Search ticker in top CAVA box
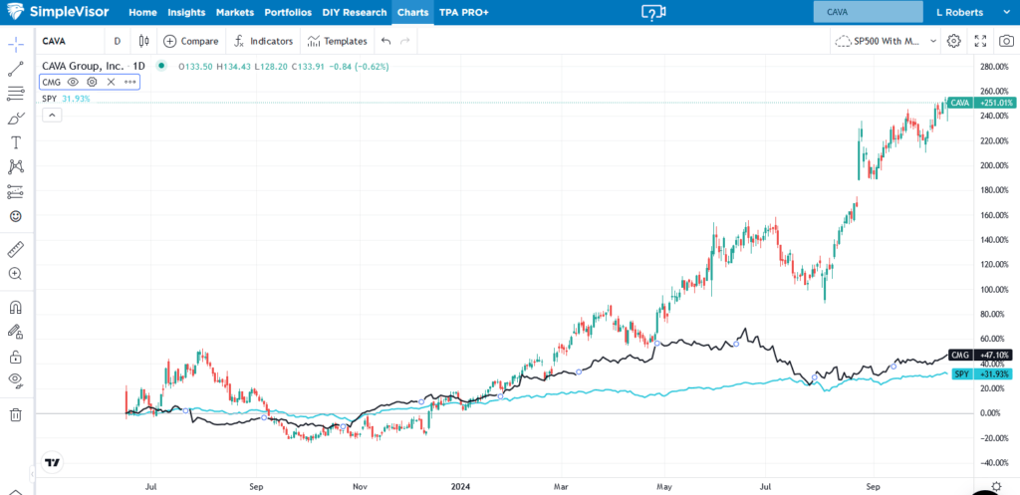1020x495 pixels. tap(868, 12)
